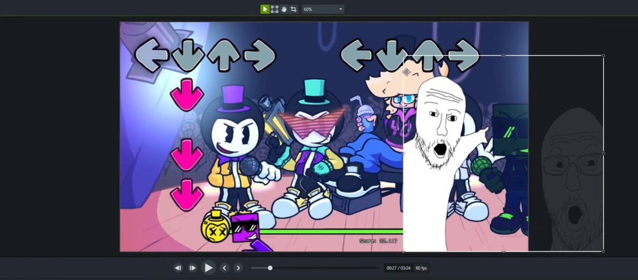This screenshot has width=638, height=280.
Task: Click the top-right selection handle of wojak image
Action: (x=603, y=55)
